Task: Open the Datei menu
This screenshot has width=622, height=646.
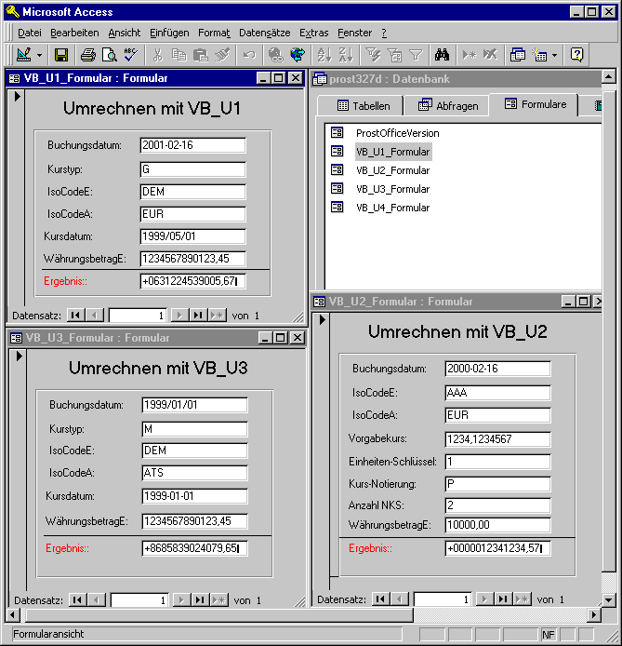Action: (29, 33)
